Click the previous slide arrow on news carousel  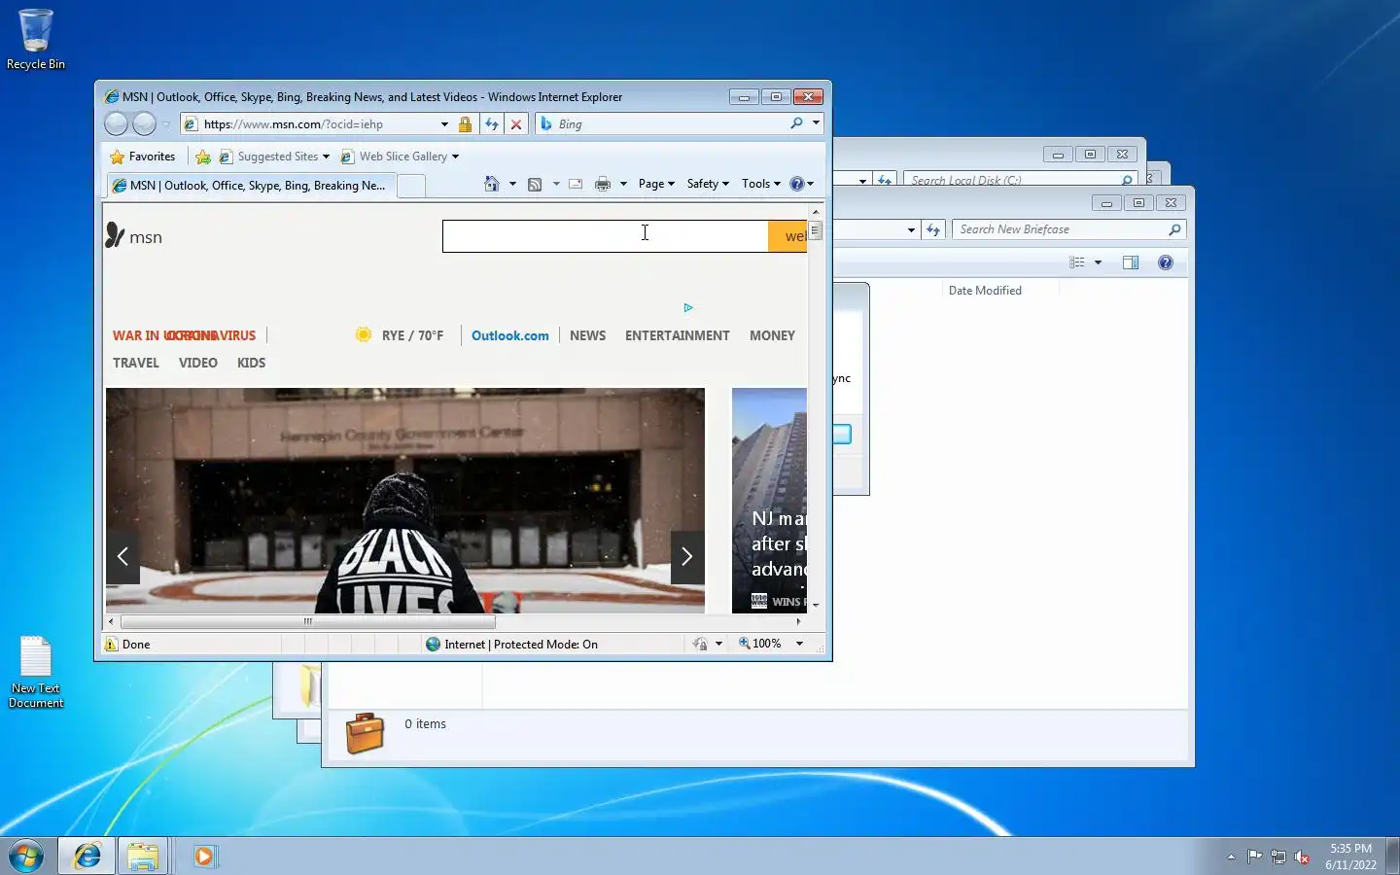coord(122,557)
